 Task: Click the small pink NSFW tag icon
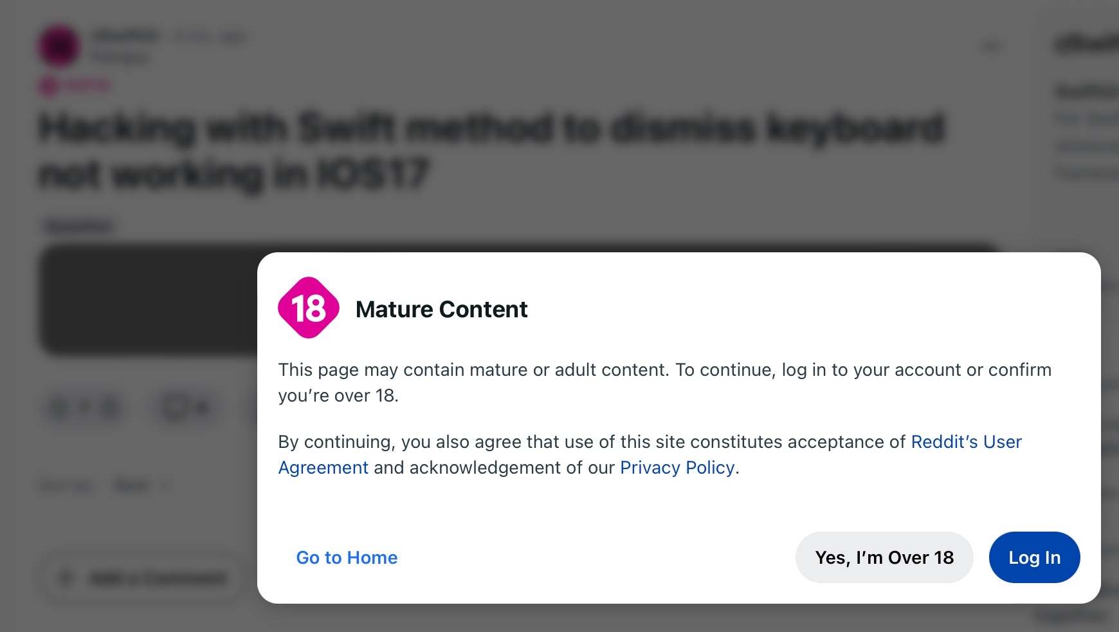point(48,85)
